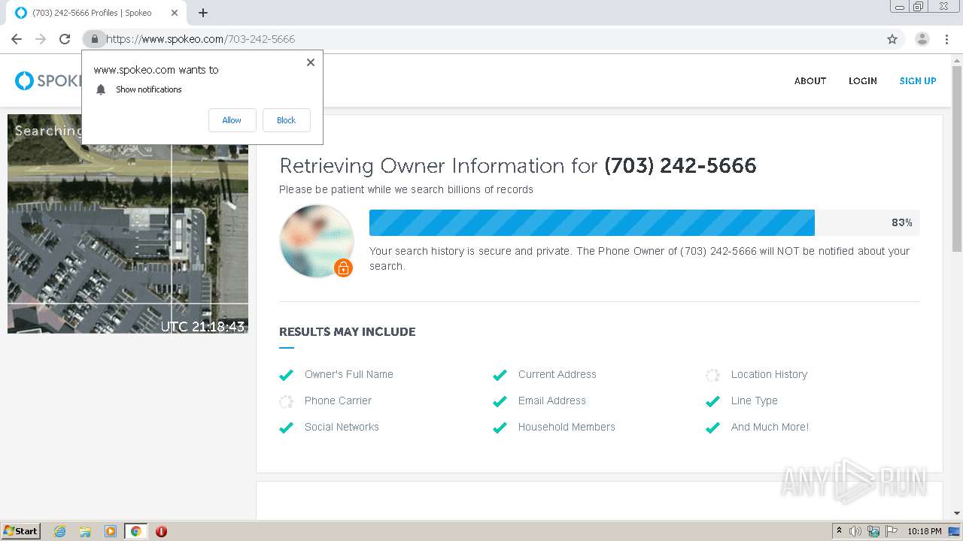Bookmark this page with the star icon
The height and width of the screenshot is (541, 963).
892,39
